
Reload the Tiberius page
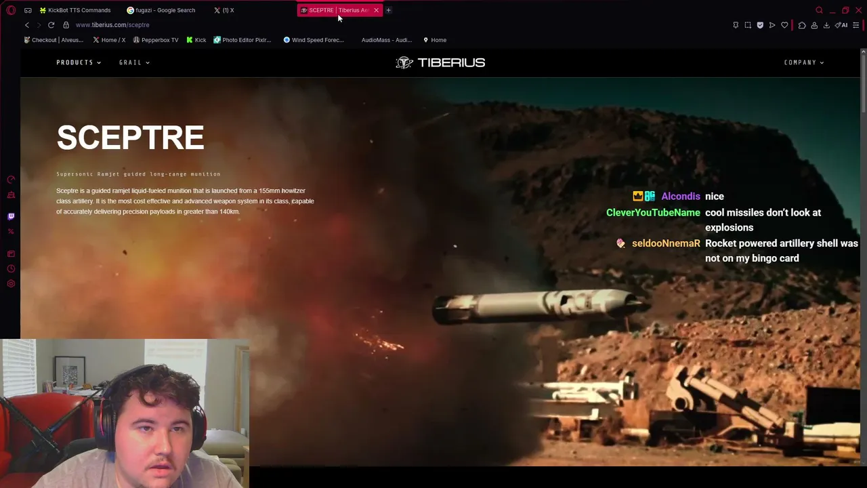[51, 25]
